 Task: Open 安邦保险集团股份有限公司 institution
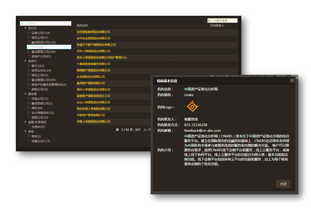click(x=93, y=32)
